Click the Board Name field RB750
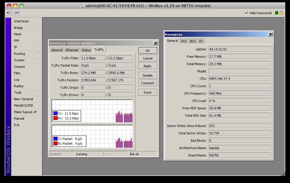 coord(240,155)
